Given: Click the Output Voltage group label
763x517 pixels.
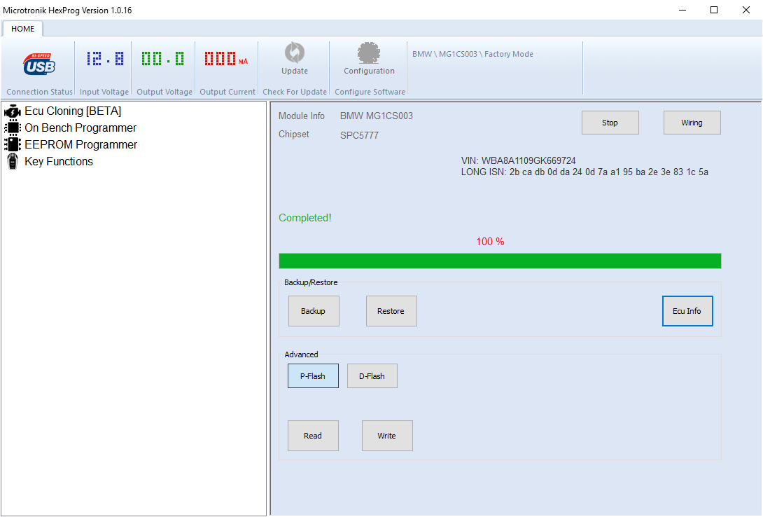Looking at the screenshot, I should point(164,92).
